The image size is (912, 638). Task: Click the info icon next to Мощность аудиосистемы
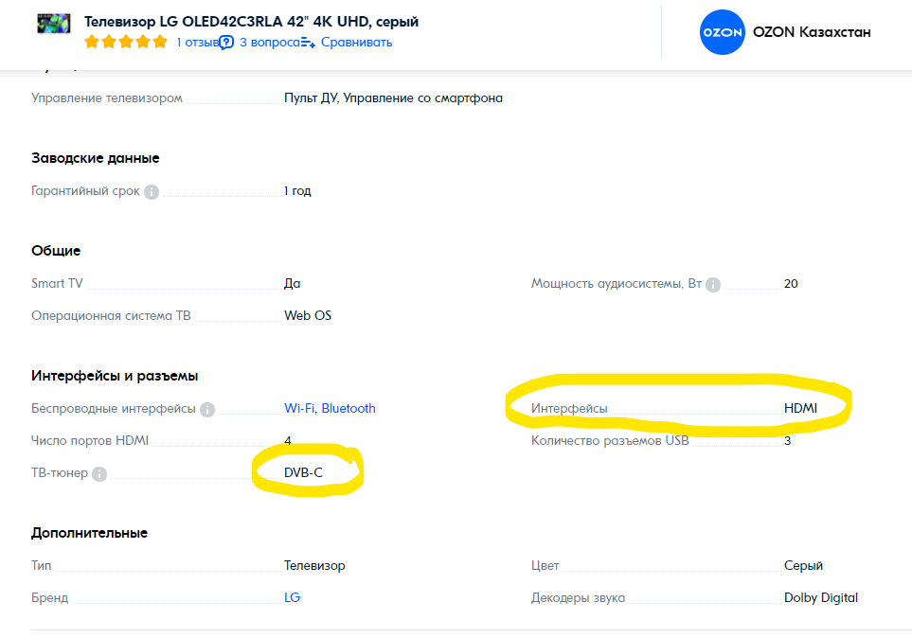click(x=713, y=285)
